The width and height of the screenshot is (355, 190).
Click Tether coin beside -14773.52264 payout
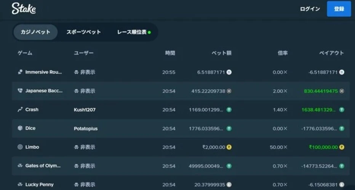click(342, 166)
